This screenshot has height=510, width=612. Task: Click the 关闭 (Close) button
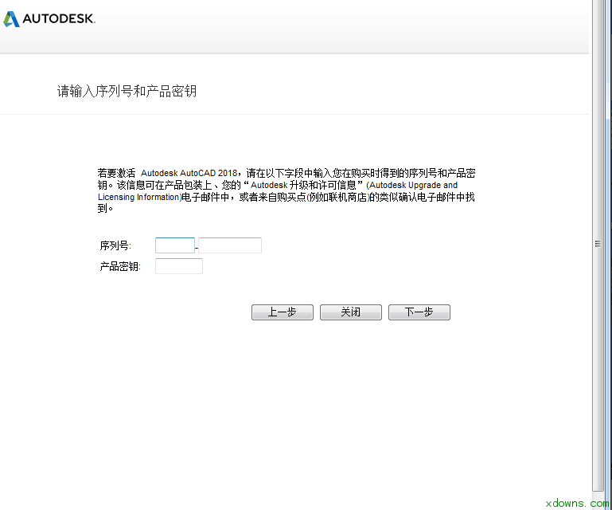coord(350,312)
